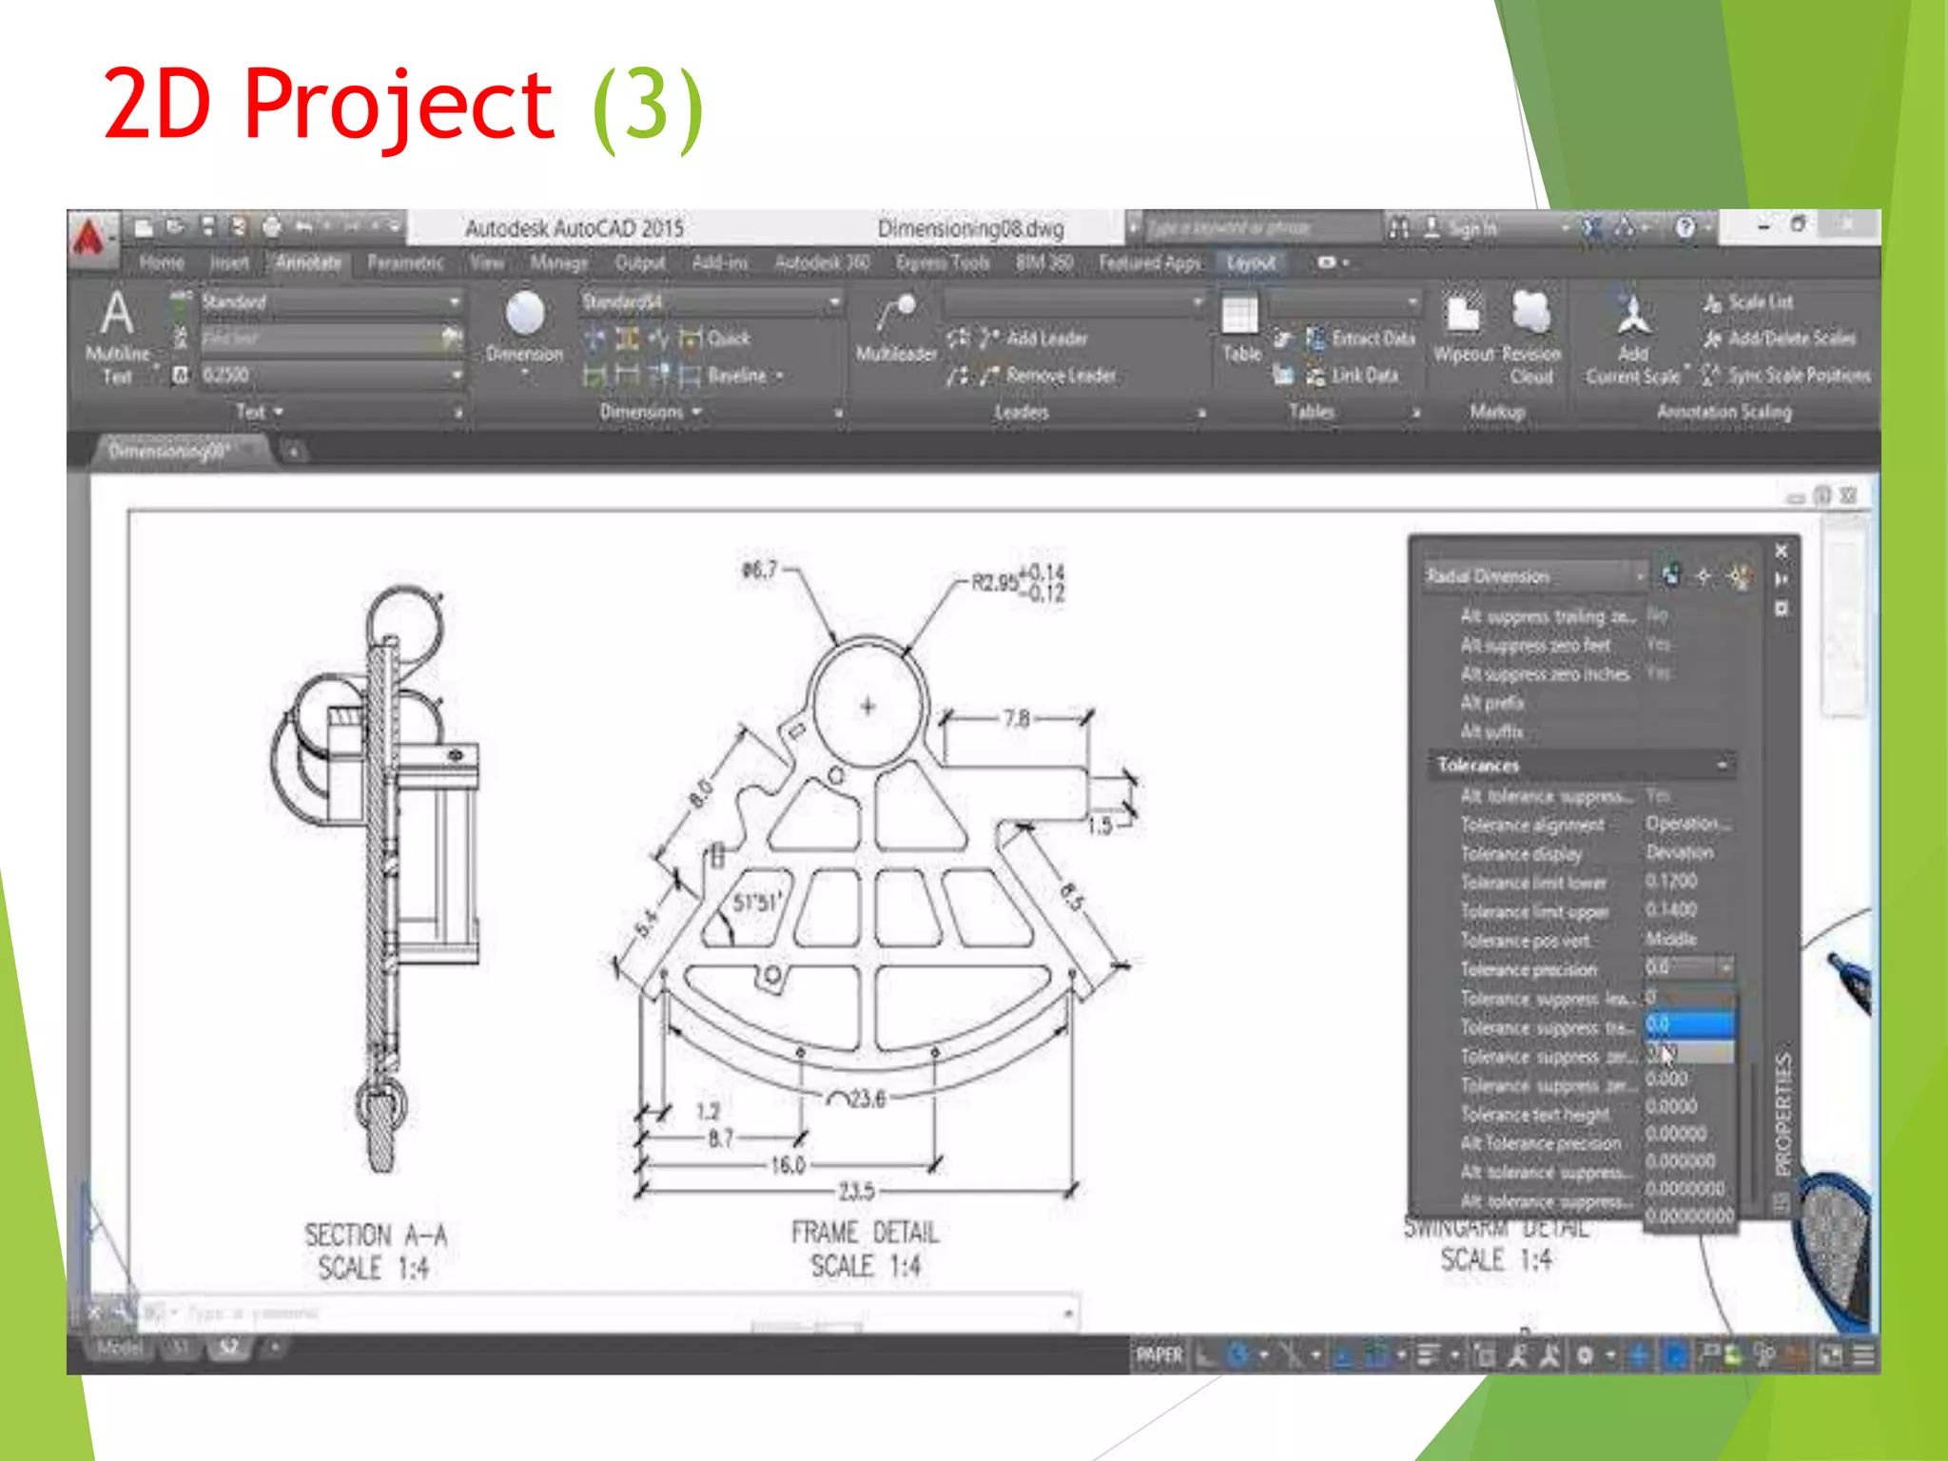
Task: Select the highlighted 0.0 precision option
Action: 1689,1024
